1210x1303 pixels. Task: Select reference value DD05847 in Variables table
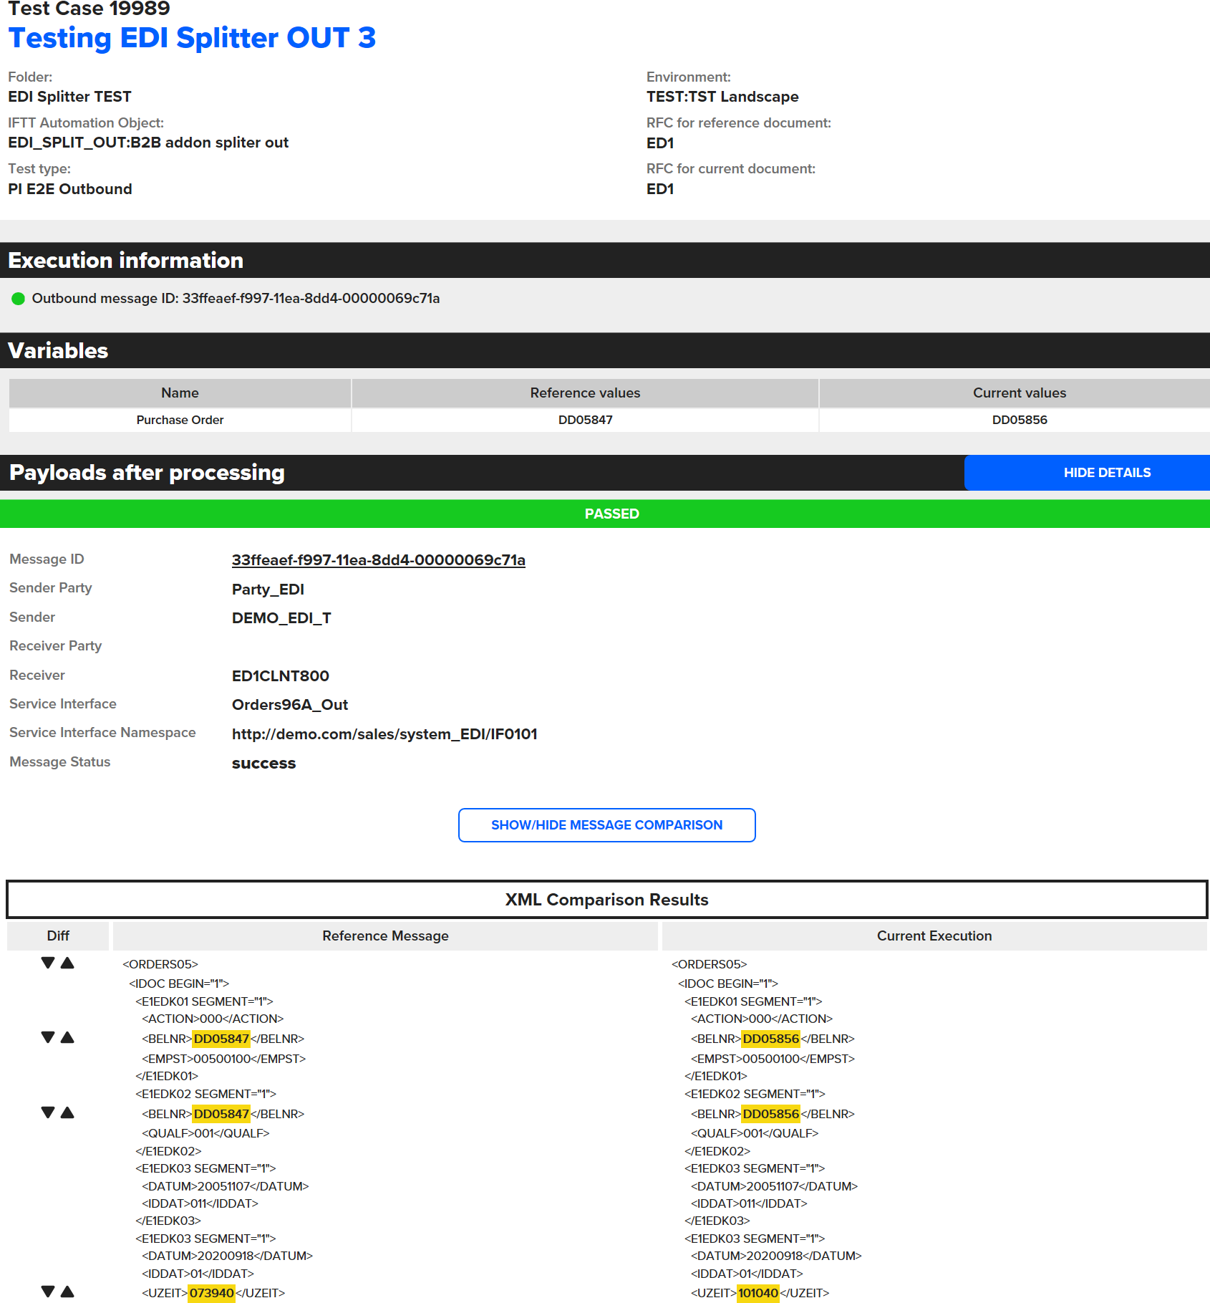click(585, 420)
